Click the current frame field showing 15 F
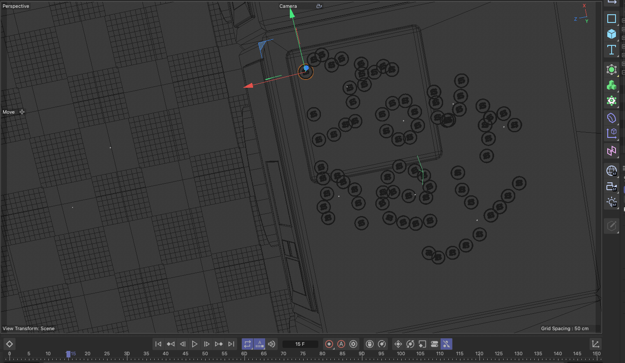This screenshot has height=363, width=625. pyautogui.click(x=300, y=344)
